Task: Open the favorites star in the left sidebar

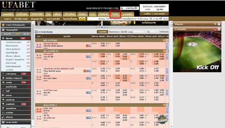Action: (x=3, y=25)
